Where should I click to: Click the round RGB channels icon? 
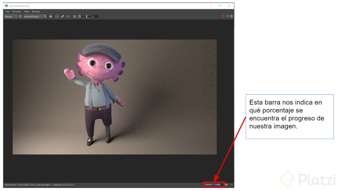coord(57,17)
